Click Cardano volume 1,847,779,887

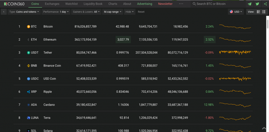click(148, 105)
